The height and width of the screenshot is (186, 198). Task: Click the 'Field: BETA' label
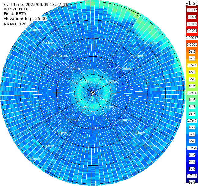click(x=15, y=14)
